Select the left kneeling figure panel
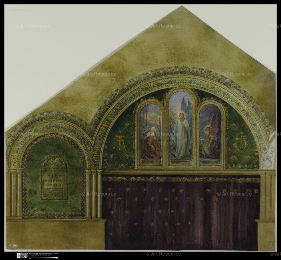 (151, 134)
